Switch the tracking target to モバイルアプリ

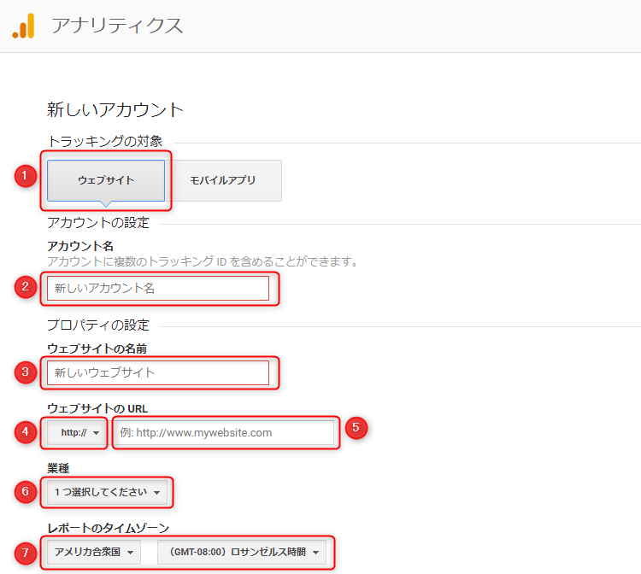[x=222, y=180]
